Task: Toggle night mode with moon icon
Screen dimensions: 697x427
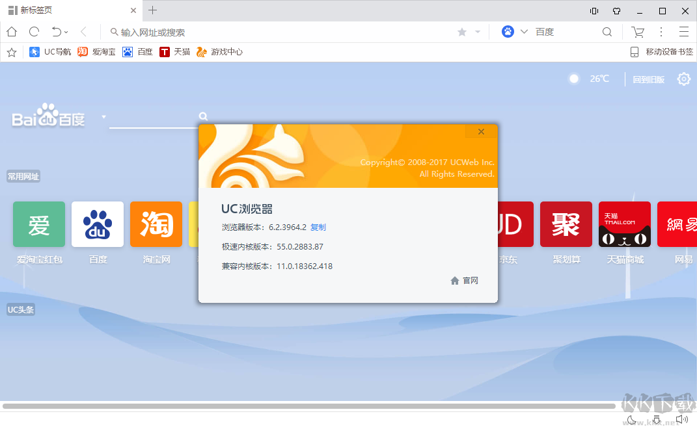Action: click(631, 419)
